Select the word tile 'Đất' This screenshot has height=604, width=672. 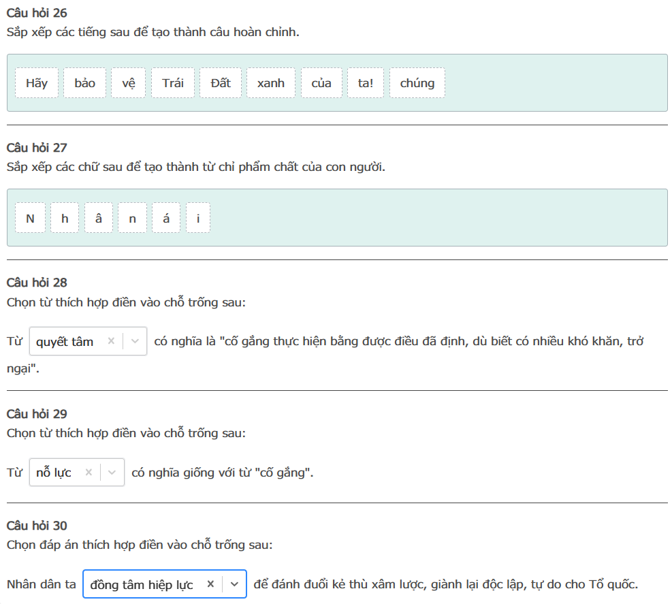pos(221,83)
